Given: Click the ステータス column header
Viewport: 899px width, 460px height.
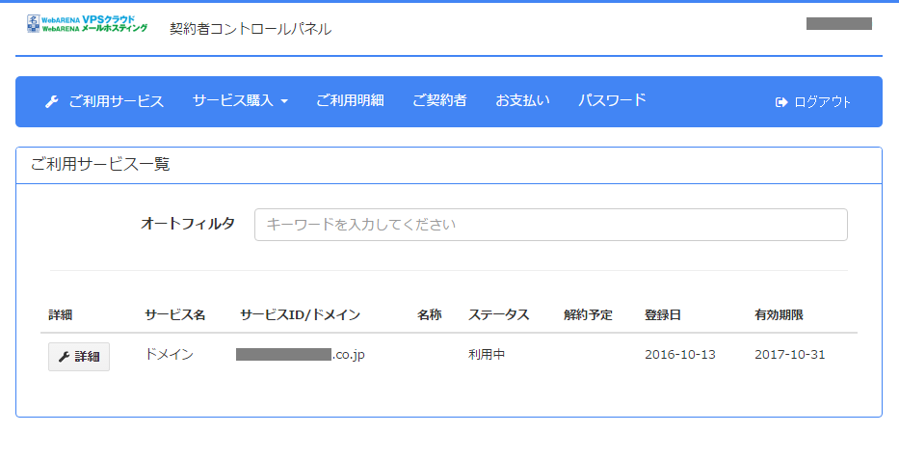Looking at the screenshot, I should [x=498, y=315].
